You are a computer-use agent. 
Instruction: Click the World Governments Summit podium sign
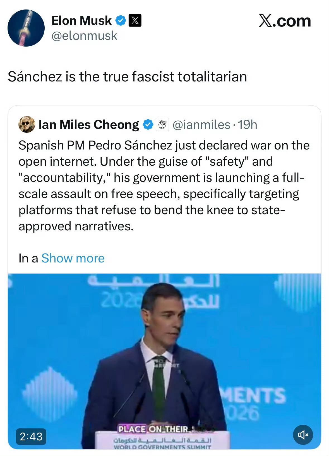[x=162, y=443]
